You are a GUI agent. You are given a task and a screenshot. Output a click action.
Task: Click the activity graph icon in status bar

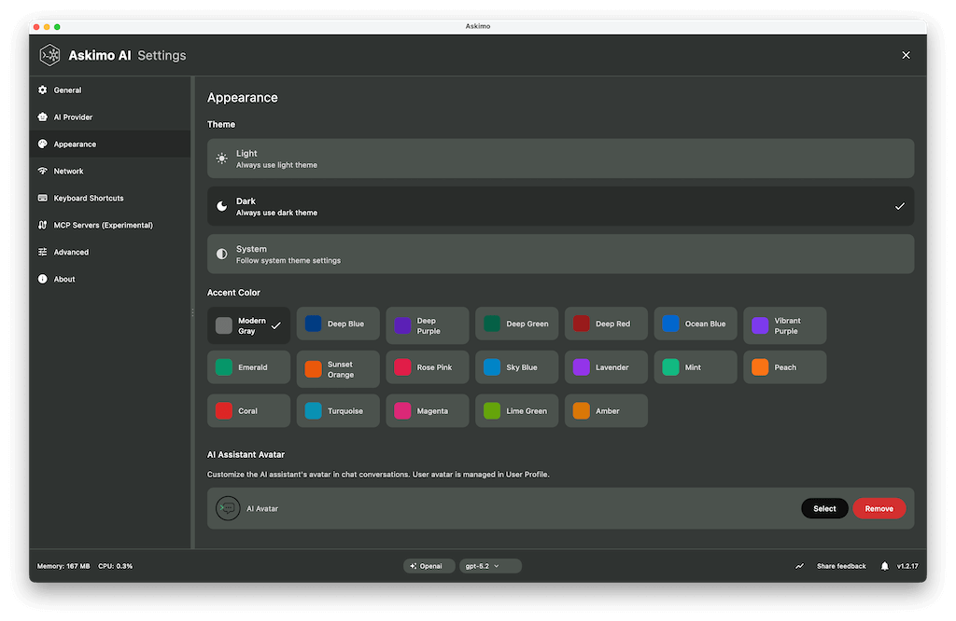[799, 565]
